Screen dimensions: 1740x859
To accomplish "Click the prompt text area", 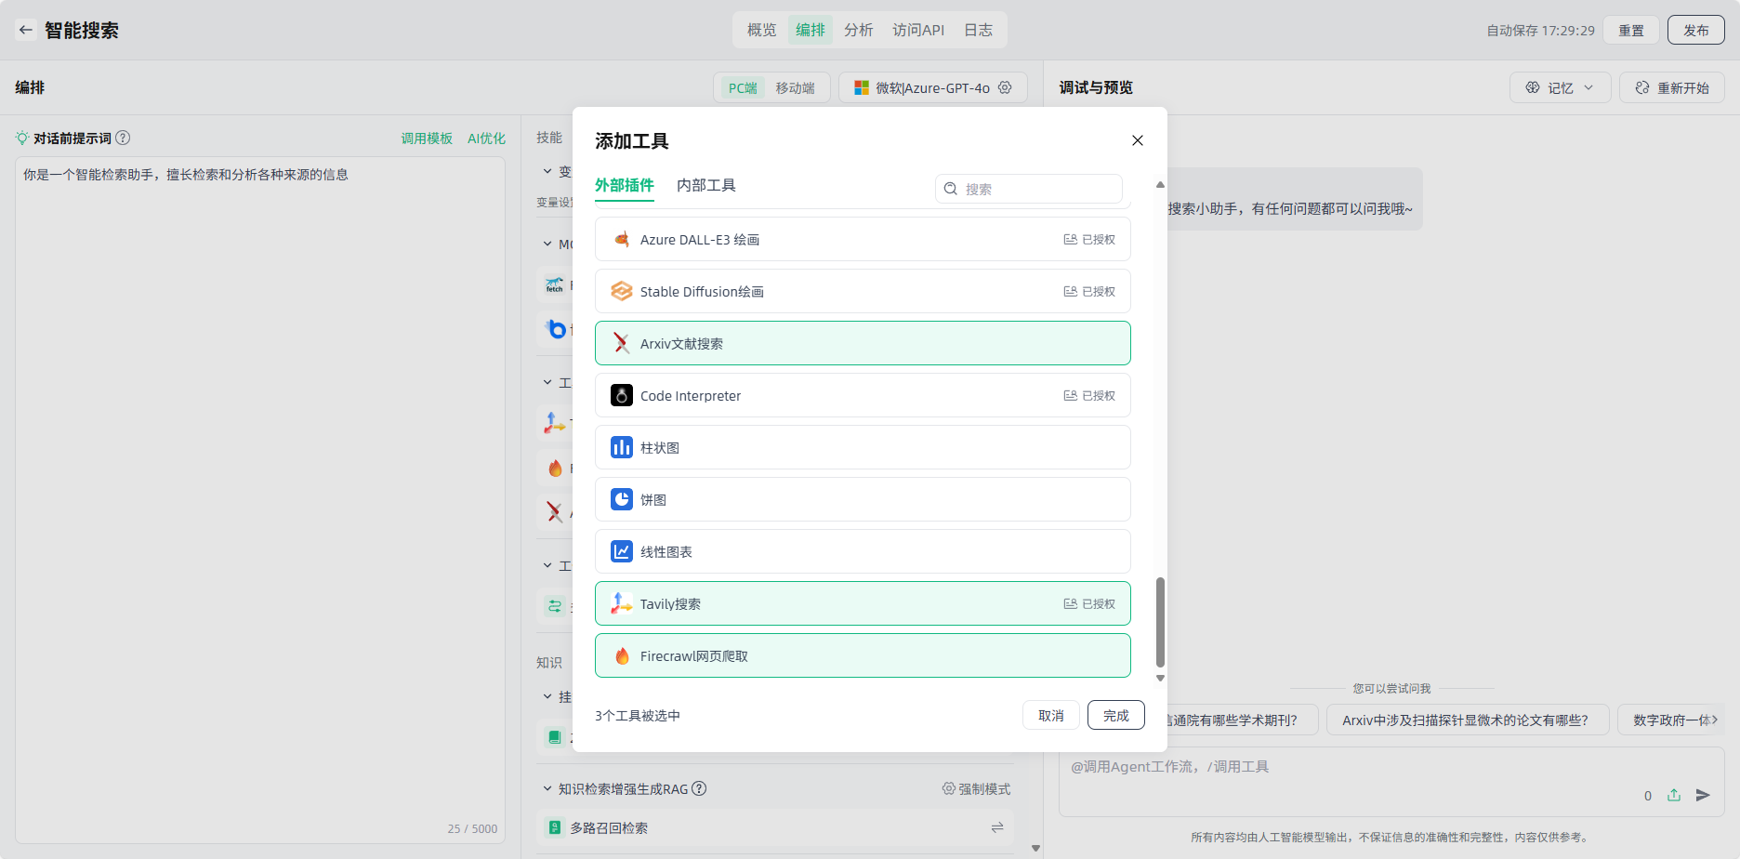I will [260, 499].
